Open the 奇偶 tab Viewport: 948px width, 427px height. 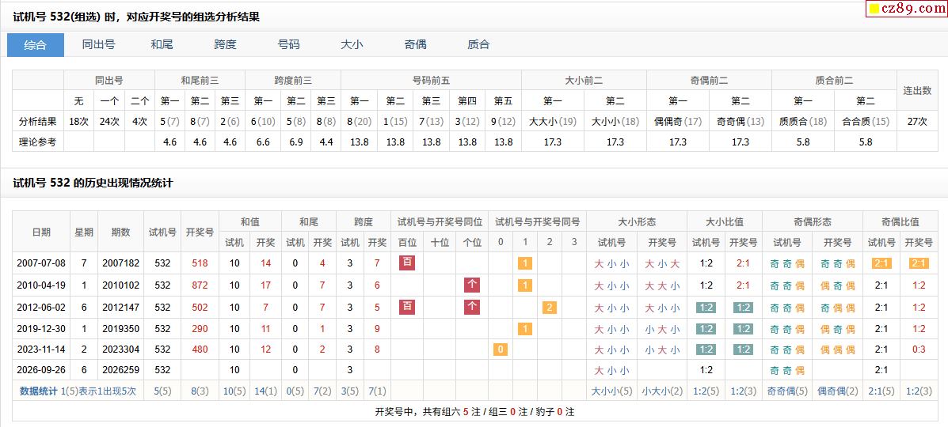click(x=415, y=45)
